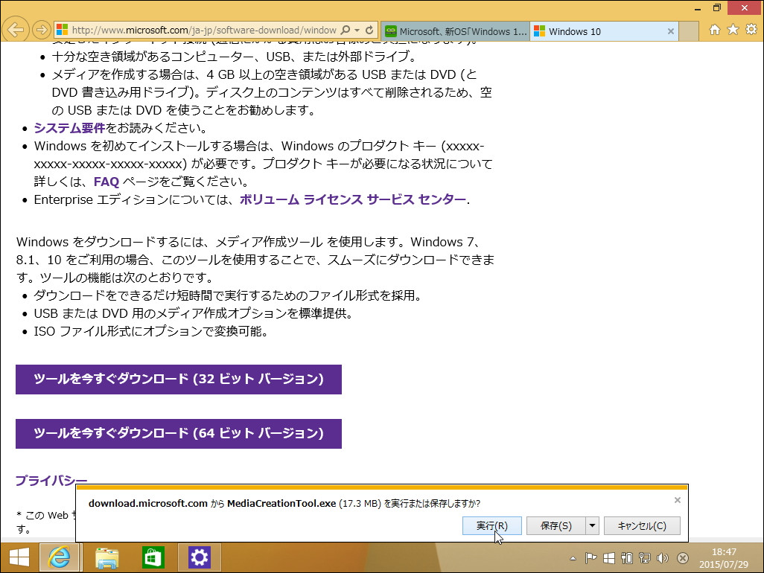Screen dimensions: 764x573
Task: Open the Home icon in IE toolbar
Action: (714, 30)
